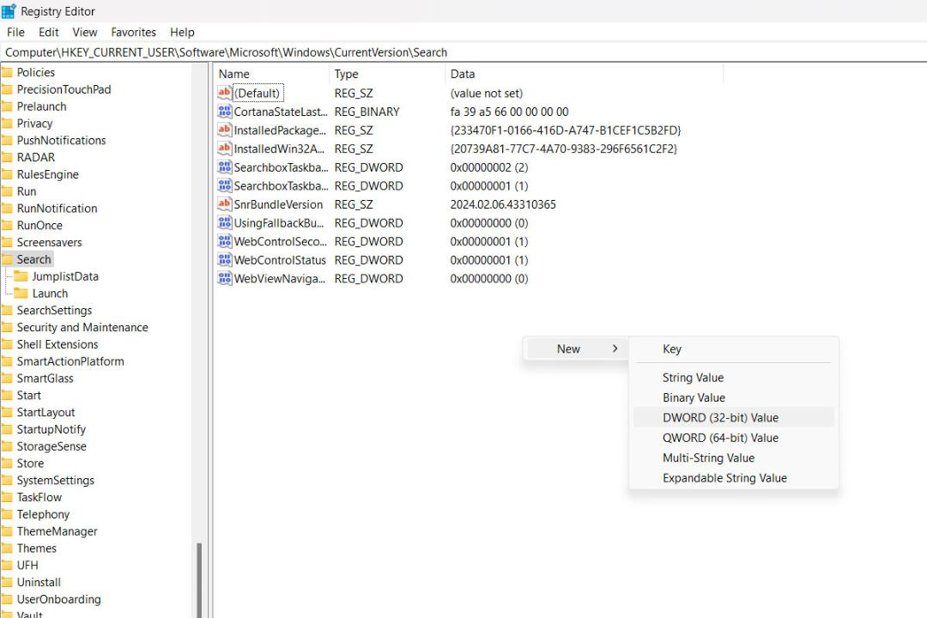Open the File menu
This screenshot has width=927, height=618.
coord(16,32)
